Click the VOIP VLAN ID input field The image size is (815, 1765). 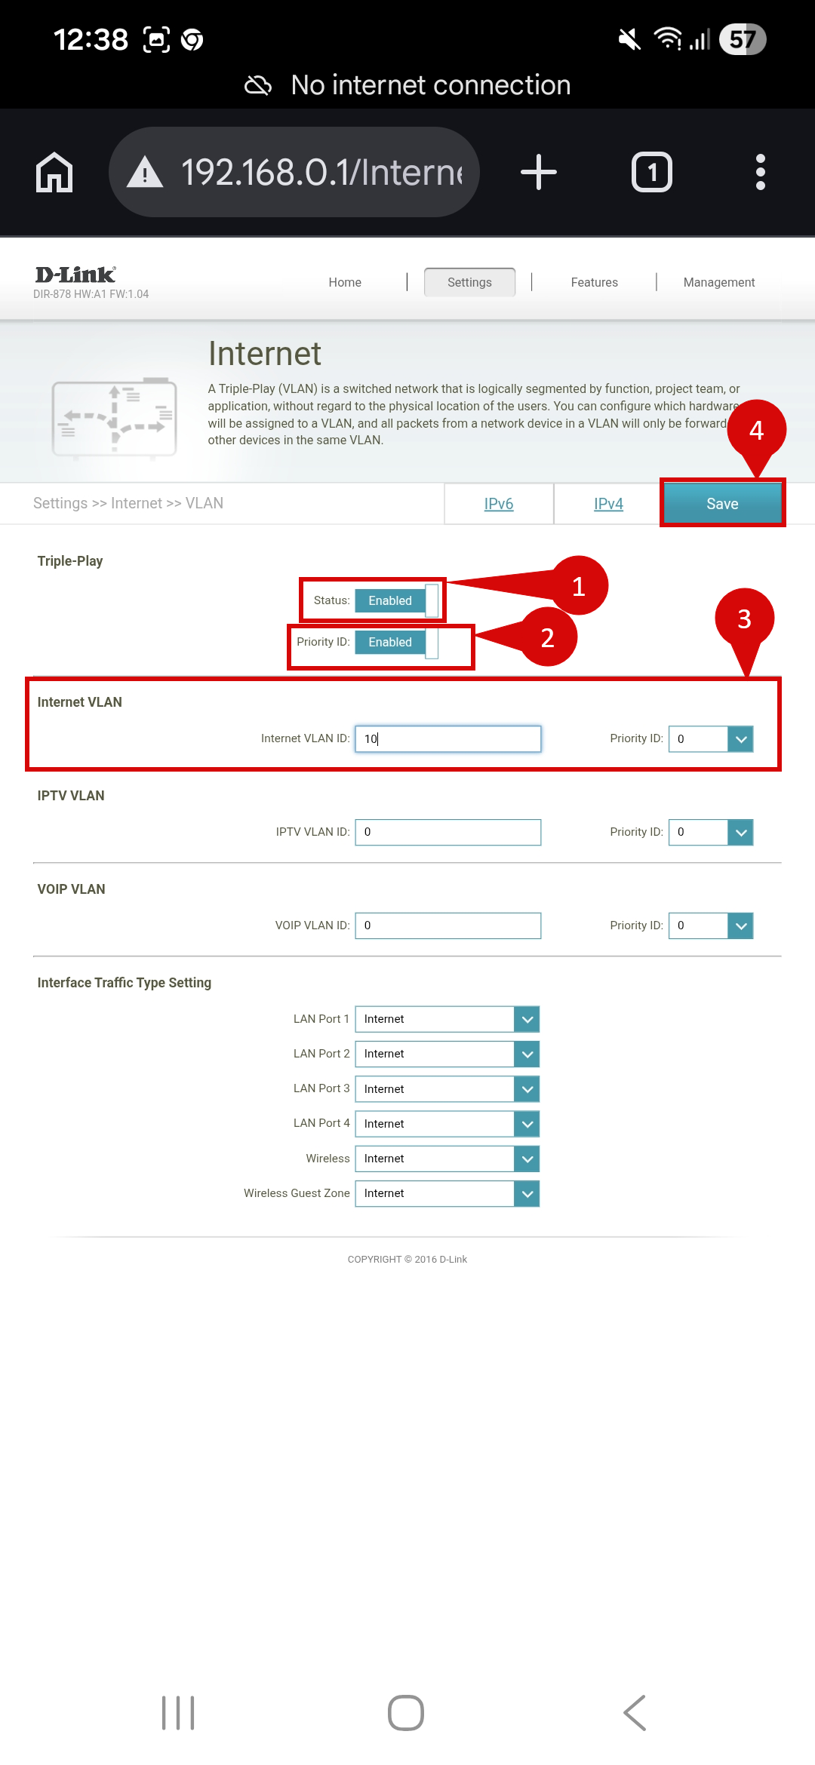[x=447, y=925]
